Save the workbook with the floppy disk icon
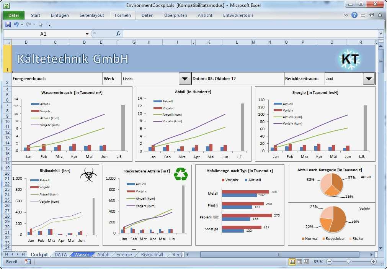387x269 pixels. tap(8, 25)
